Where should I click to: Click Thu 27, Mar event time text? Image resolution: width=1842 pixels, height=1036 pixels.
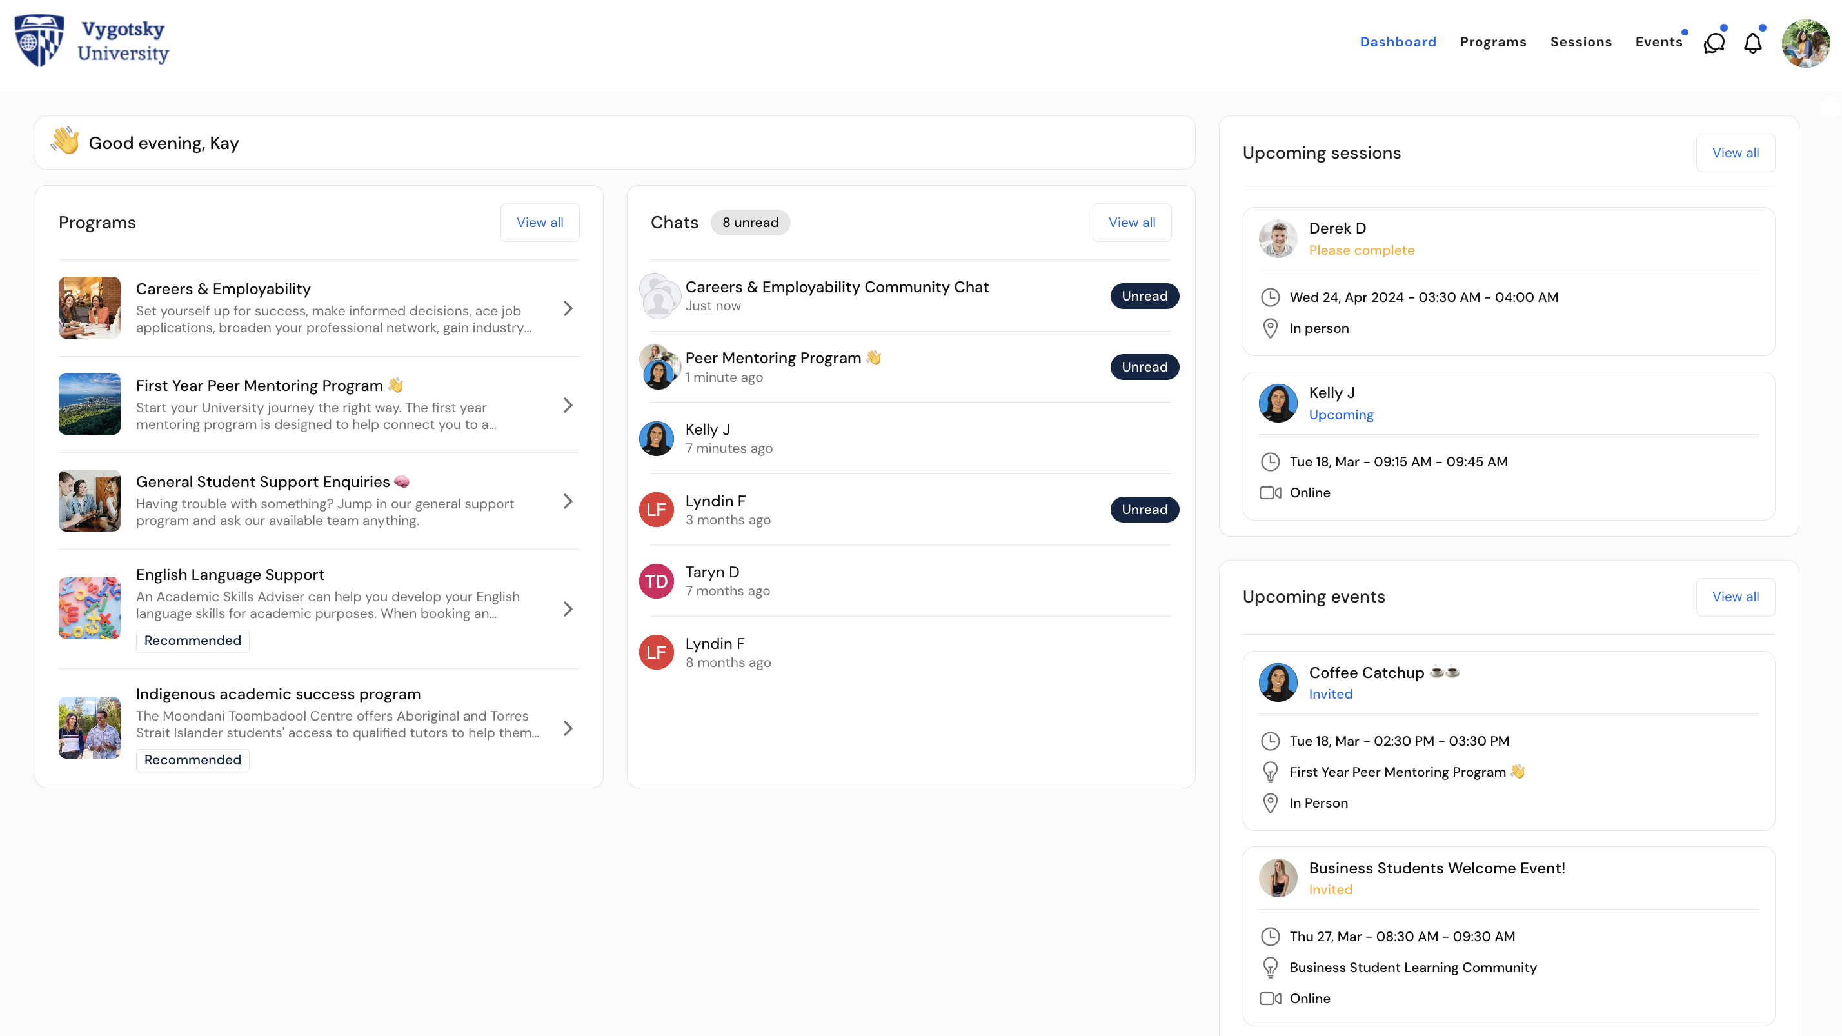point(1401,937)
